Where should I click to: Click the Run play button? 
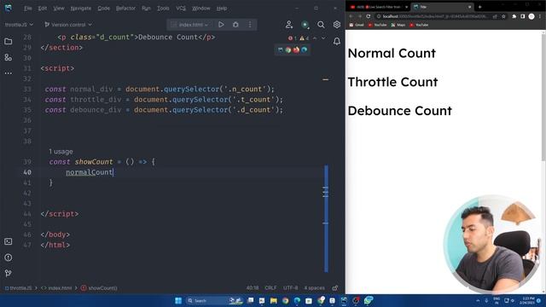point(221,25)
